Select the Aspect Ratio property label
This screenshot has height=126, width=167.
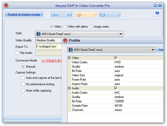pyautogui.click(x=80, y=84)
